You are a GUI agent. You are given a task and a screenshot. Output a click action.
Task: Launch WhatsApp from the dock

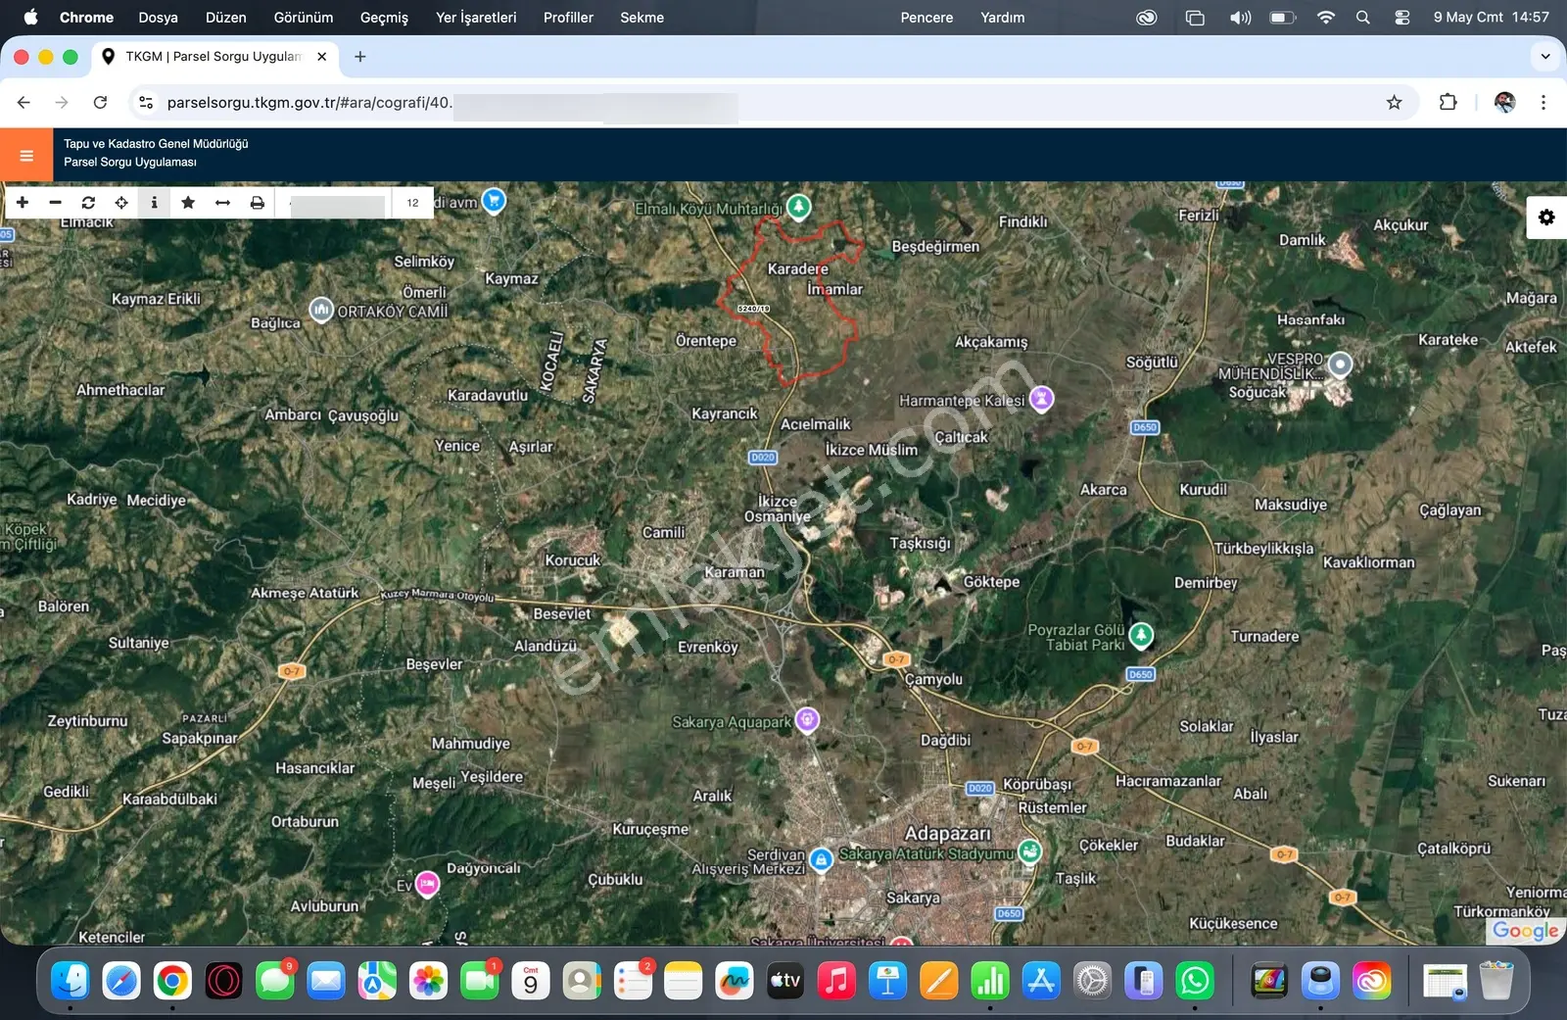coord(1195,980)
